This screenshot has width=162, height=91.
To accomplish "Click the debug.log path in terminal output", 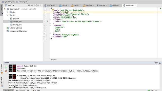I will coord(48,78).
